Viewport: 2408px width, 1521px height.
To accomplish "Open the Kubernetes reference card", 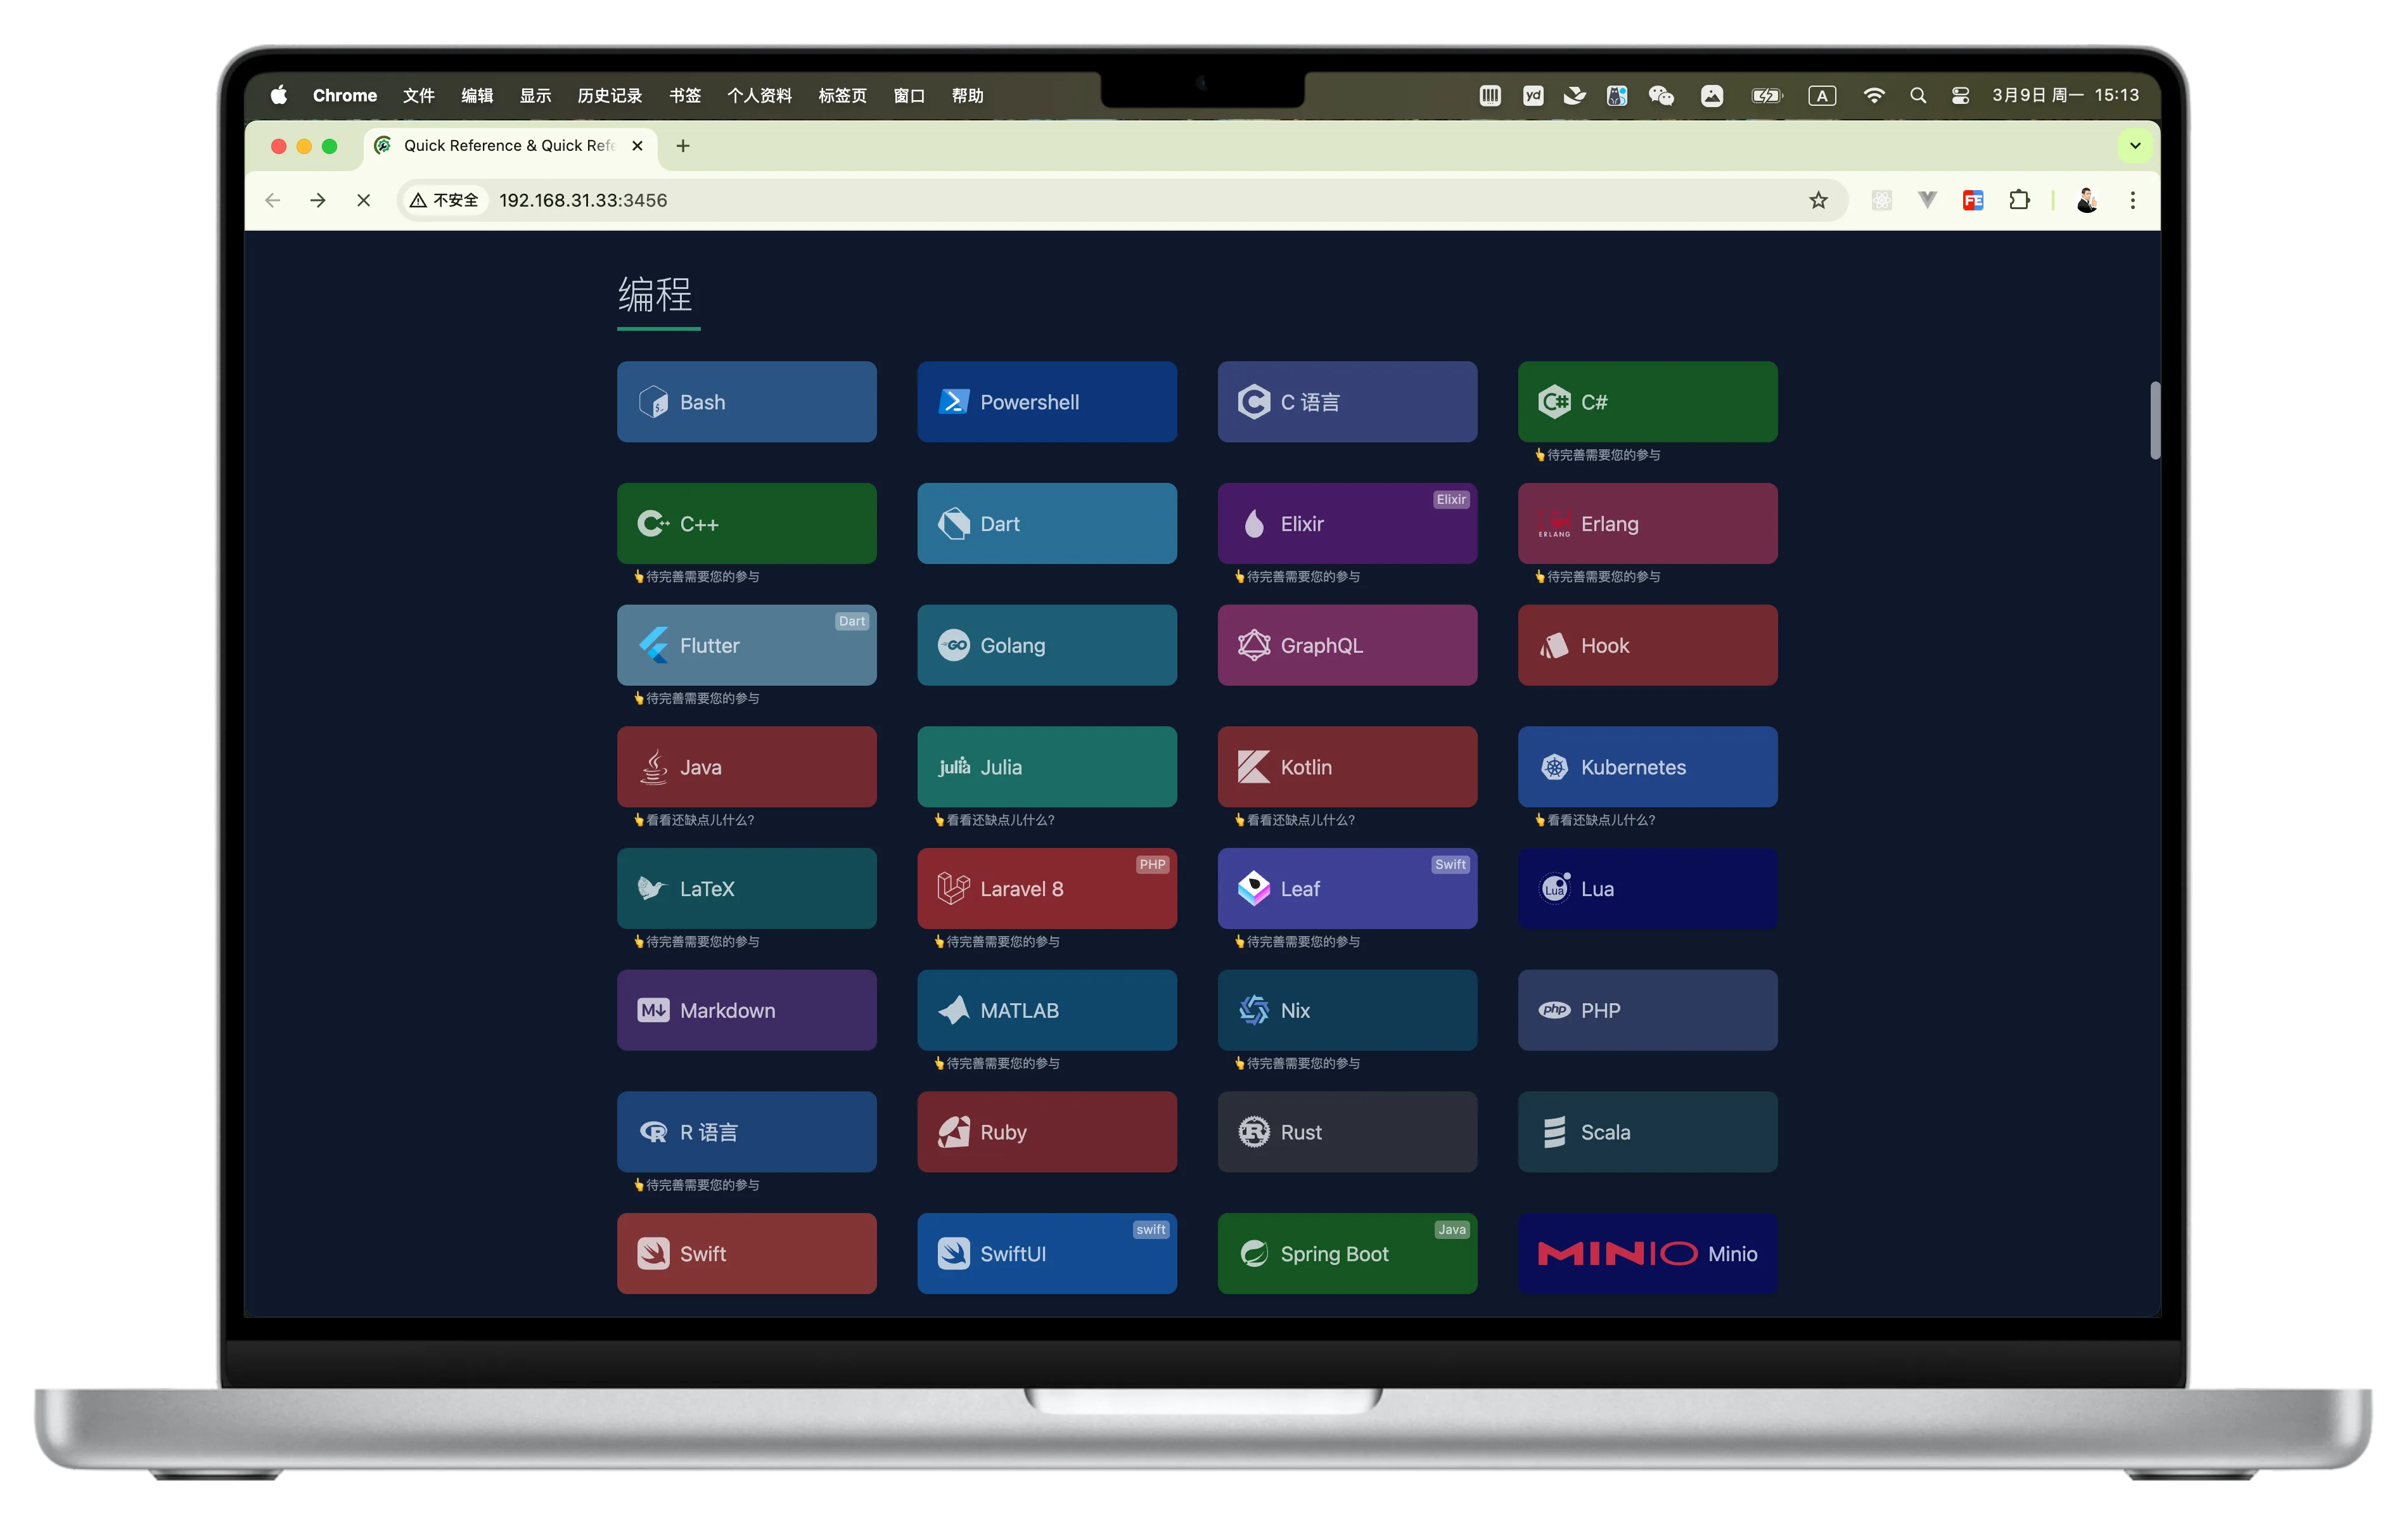I will click(1647, 767).
